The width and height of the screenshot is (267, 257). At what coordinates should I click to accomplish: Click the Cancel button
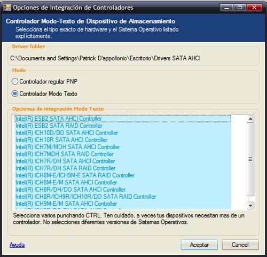click(x=240, y=245)
